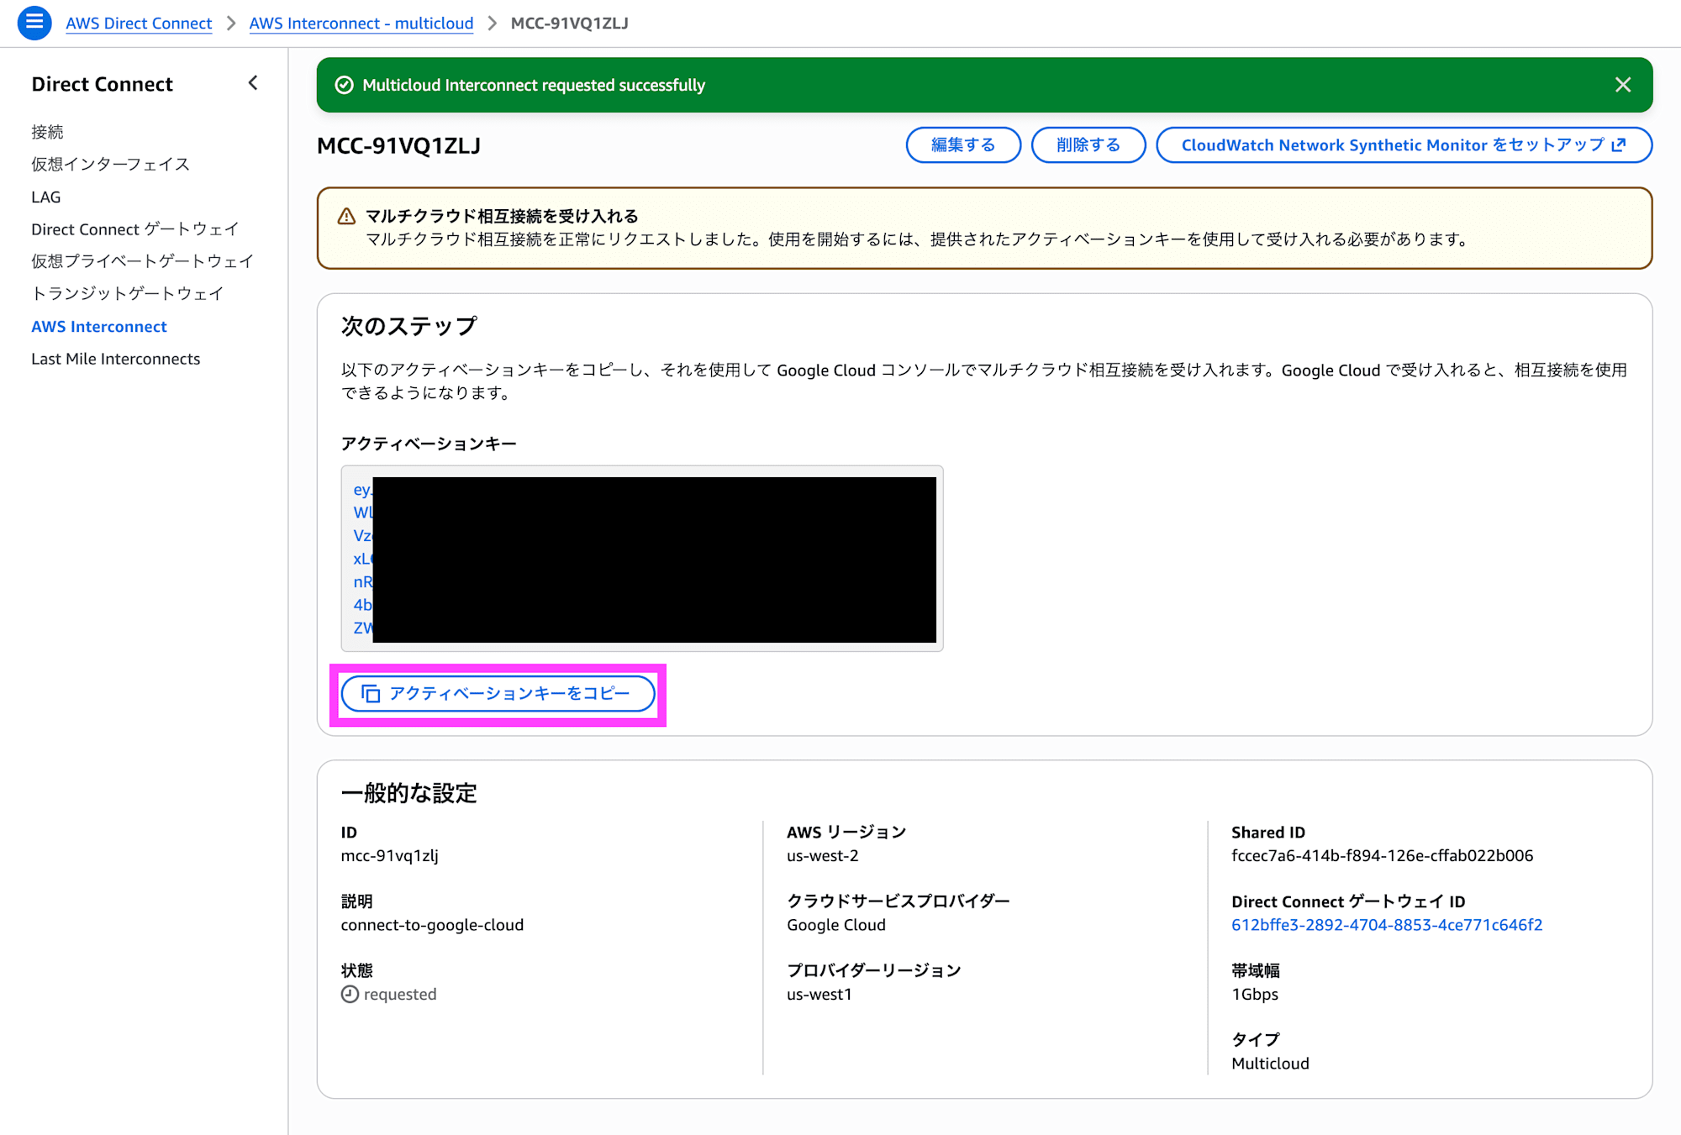Open 一般的な設定 section header
The width and height of the screenshot is (1681, 1135).
[408, 792]
